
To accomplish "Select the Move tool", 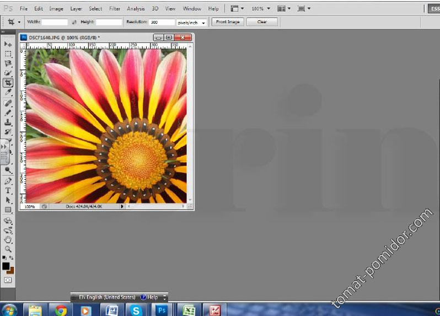I will (8, 44).
